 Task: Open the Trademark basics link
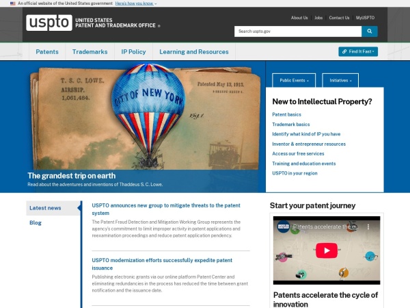(x=291, y=125)
